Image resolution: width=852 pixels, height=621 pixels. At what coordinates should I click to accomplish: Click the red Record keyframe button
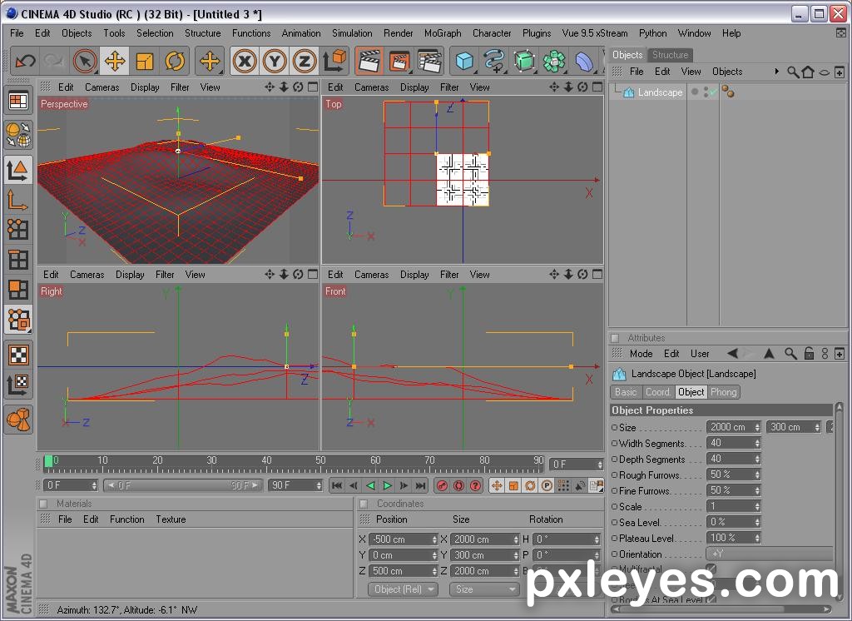tap(443, 485)
